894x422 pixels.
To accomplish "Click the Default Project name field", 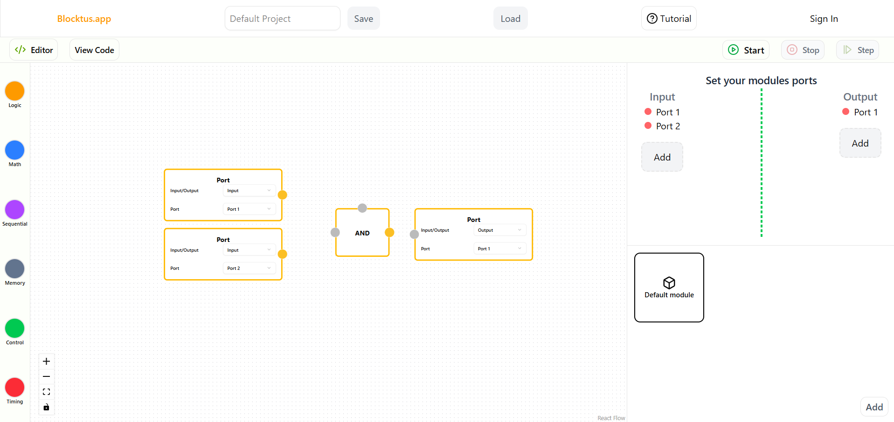I will click(x=282, y=19).
